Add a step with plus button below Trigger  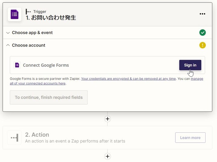108,119
